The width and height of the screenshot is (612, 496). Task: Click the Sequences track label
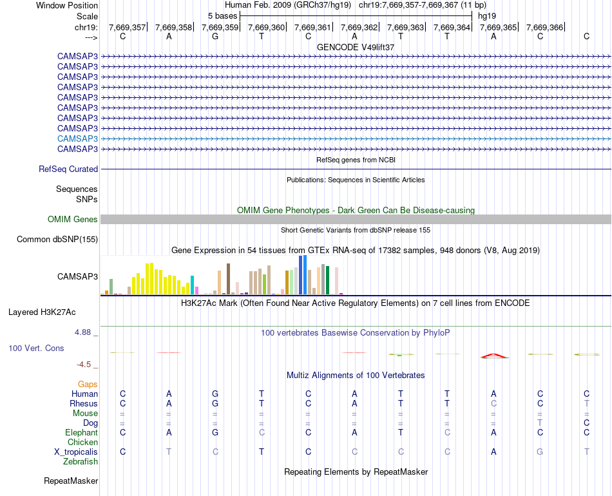click(x=77, y=189)
